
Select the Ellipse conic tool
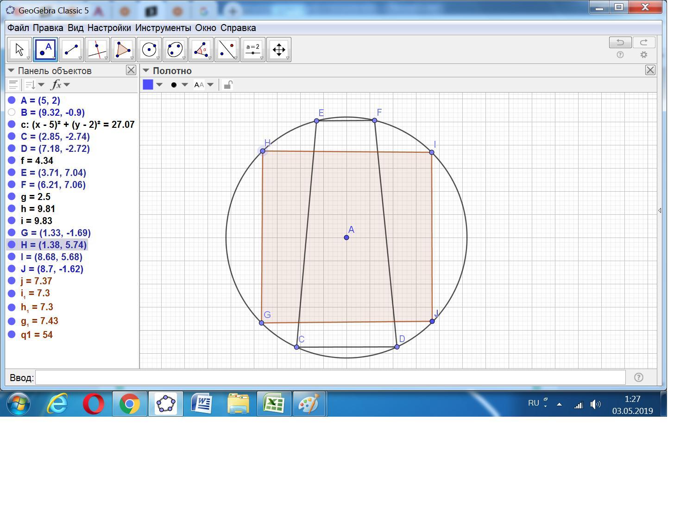(175, 50)
